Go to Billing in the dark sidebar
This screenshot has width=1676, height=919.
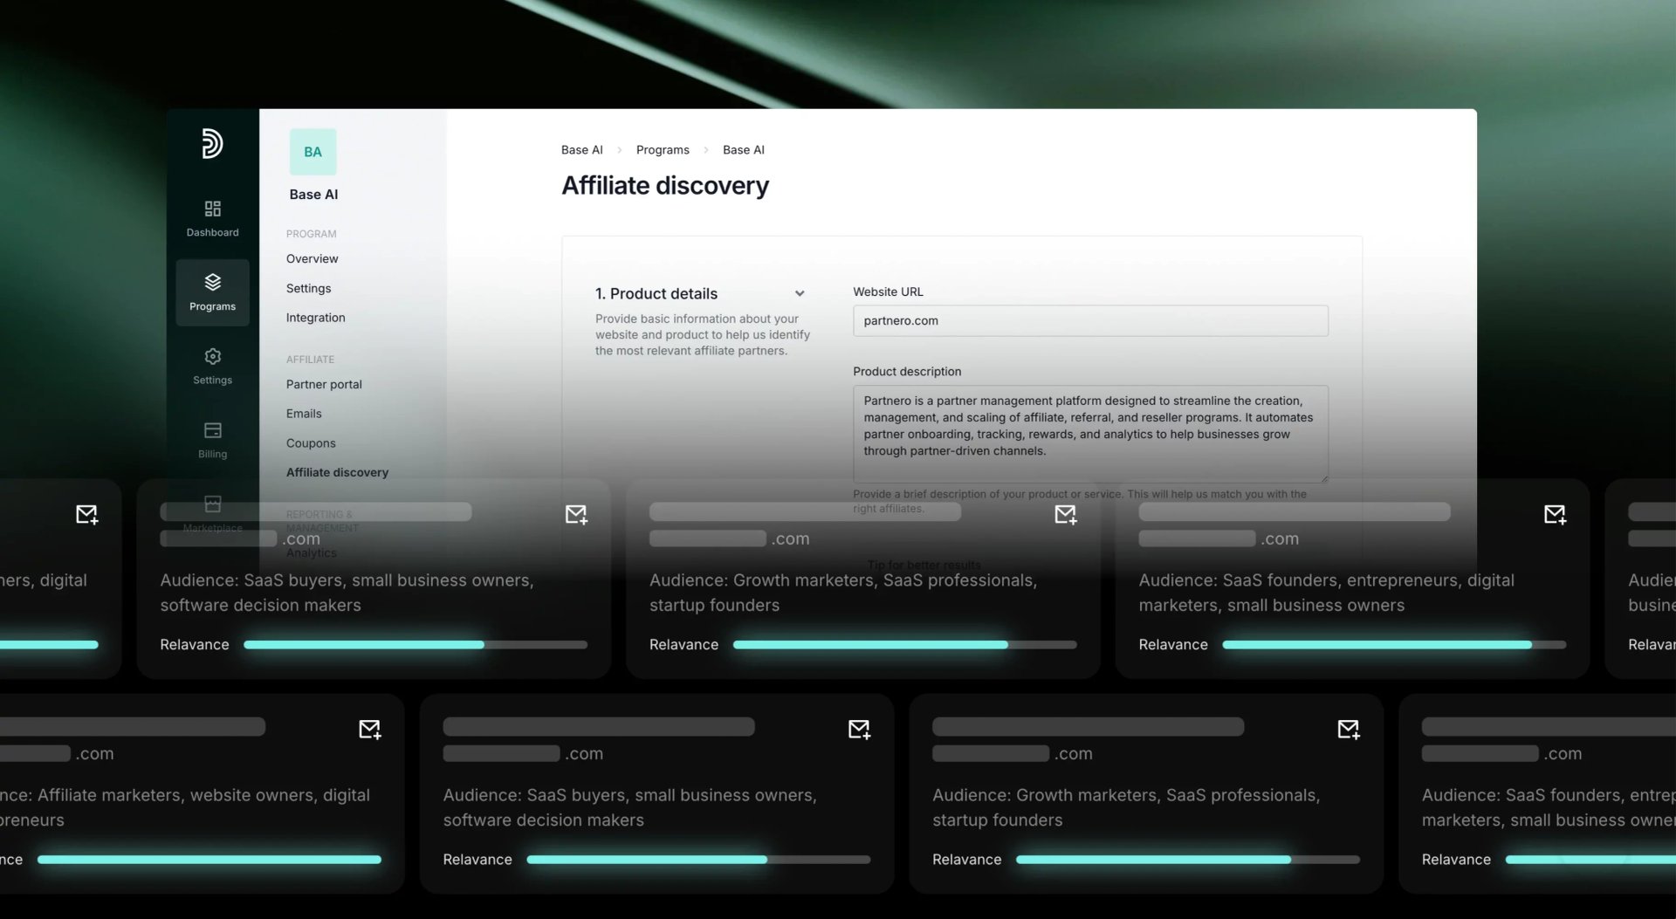point(212,441)
